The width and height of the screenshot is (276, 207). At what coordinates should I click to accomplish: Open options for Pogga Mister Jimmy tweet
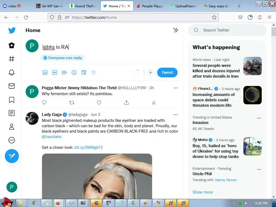coord(175,88)
